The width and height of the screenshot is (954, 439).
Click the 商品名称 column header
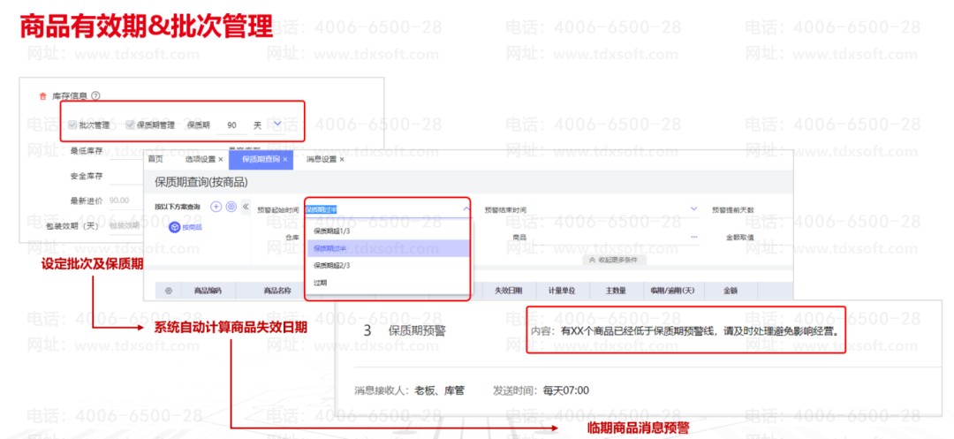[x=277, y=291]
